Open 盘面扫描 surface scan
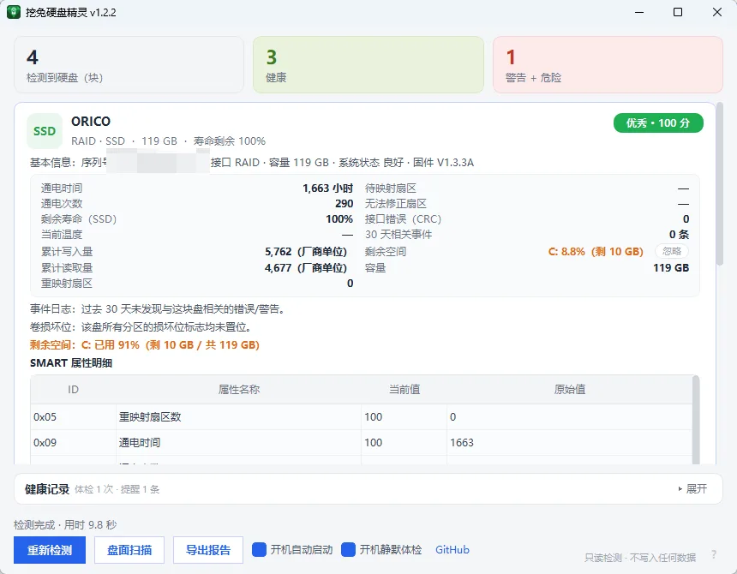 click(x=129, y=550)
